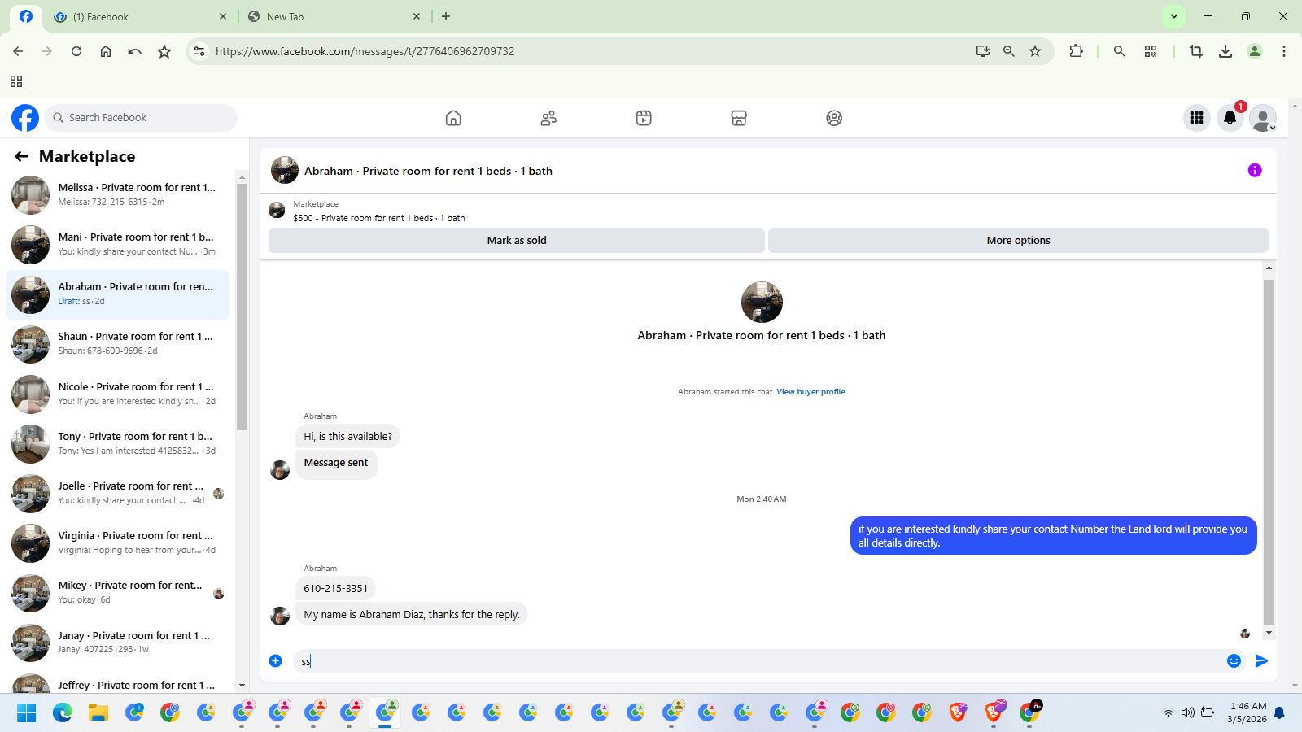Click the message composer text field

(x=757, y=661)
